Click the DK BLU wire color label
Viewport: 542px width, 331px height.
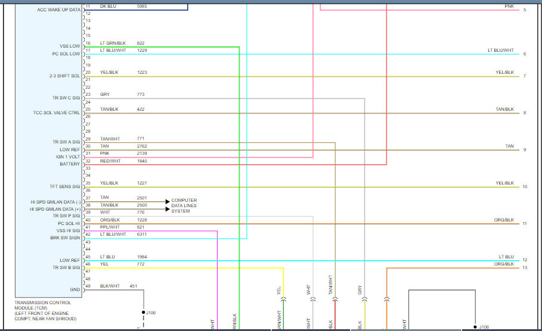click(108, 6)
